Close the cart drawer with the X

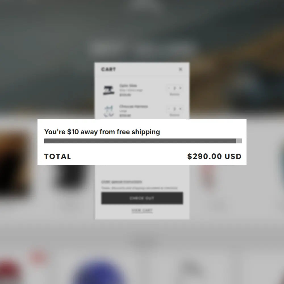(x=180, y=69)
